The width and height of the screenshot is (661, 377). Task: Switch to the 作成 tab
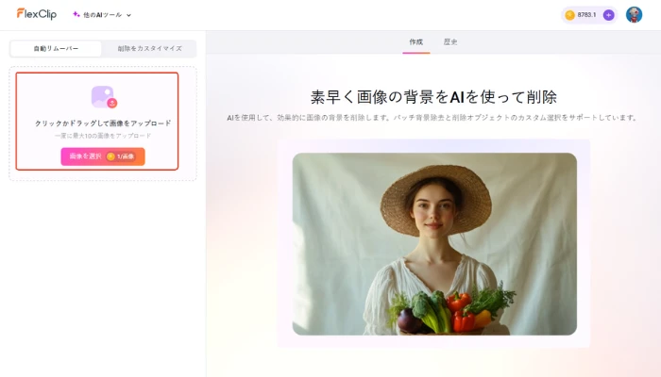click(x=416, y=41)
